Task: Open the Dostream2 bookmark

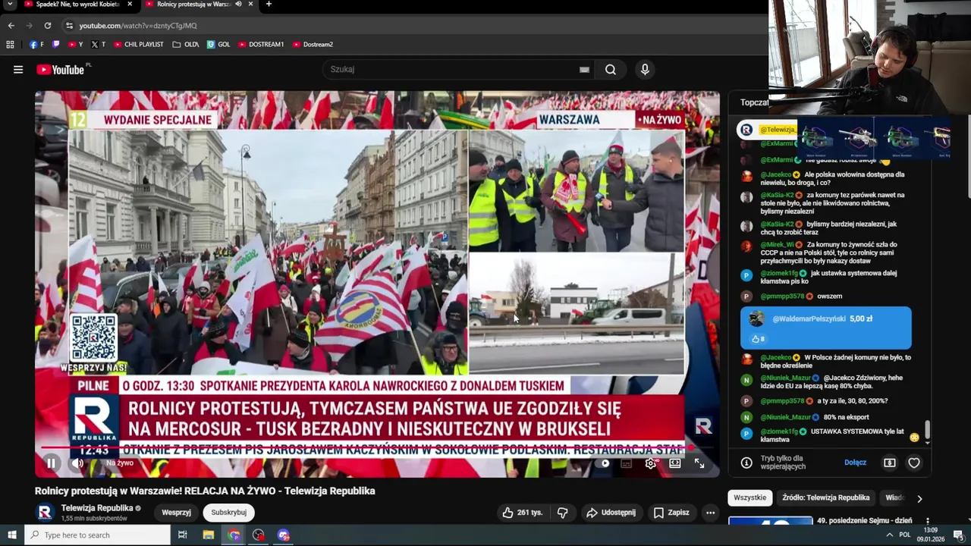Action: pos(313,45)
